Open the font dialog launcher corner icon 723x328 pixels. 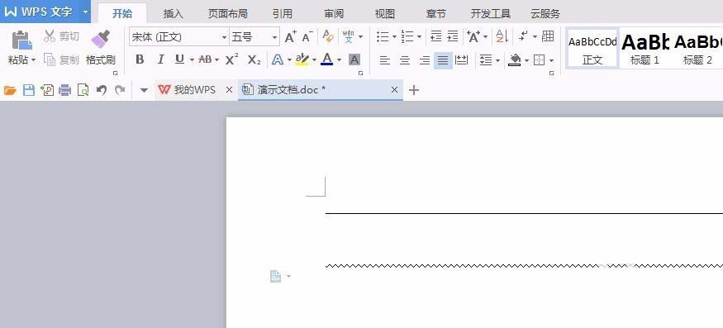point(361,73)
